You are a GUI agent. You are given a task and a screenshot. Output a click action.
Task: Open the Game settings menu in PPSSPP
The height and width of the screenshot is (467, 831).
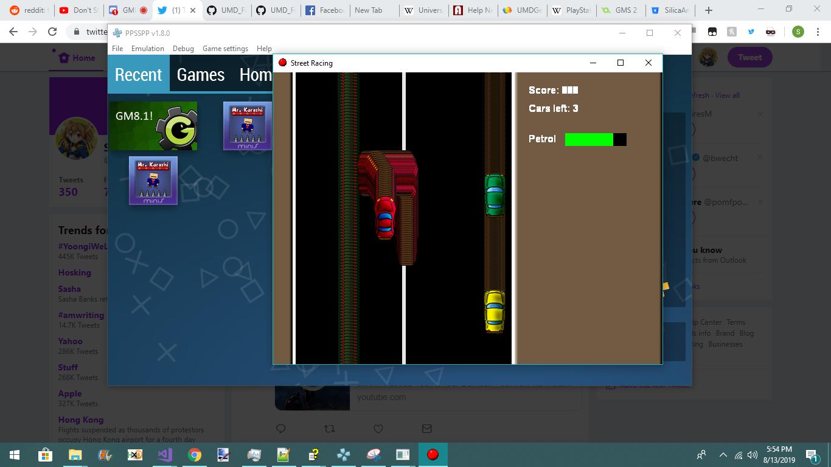point(225,49)
